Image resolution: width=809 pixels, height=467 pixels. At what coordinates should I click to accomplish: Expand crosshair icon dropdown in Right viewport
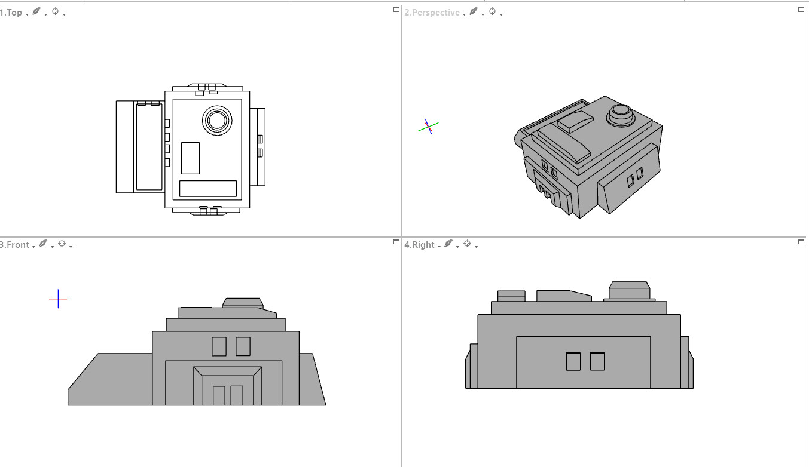tap(477, 247)
